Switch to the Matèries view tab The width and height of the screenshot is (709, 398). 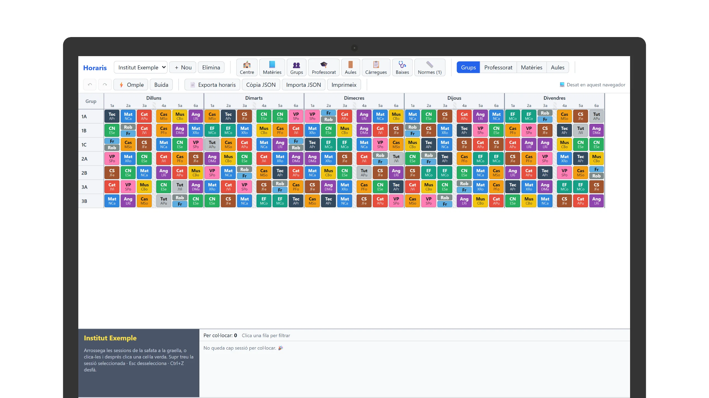tap(531, 67)
